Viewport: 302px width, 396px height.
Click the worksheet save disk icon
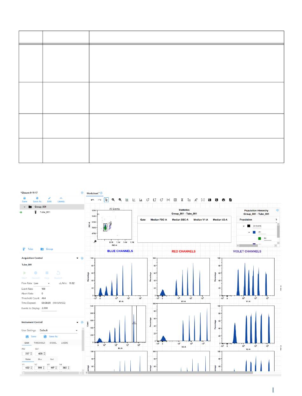tap(209, 200)
